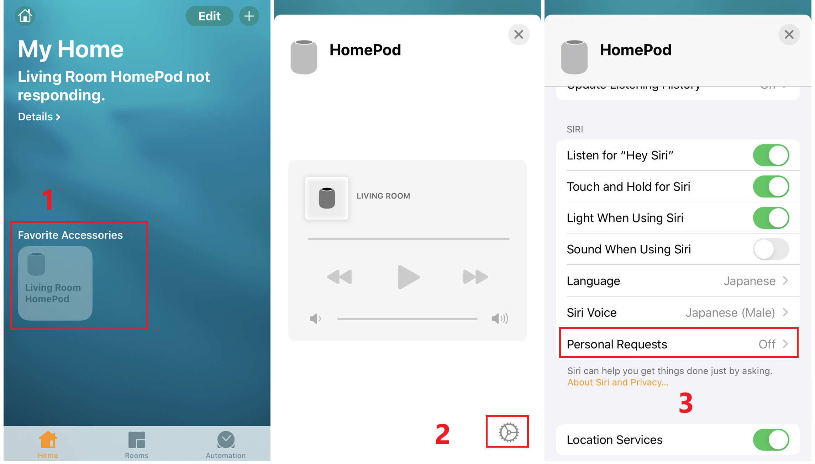This screenshot has width=815, height=464.
Task: Drag the HomePod volume slider
Action: point(407,318)
